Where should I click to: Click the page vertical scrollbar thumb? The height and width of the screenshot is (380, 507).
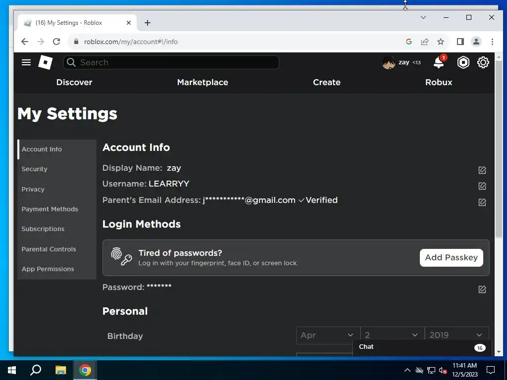(499, 149)
